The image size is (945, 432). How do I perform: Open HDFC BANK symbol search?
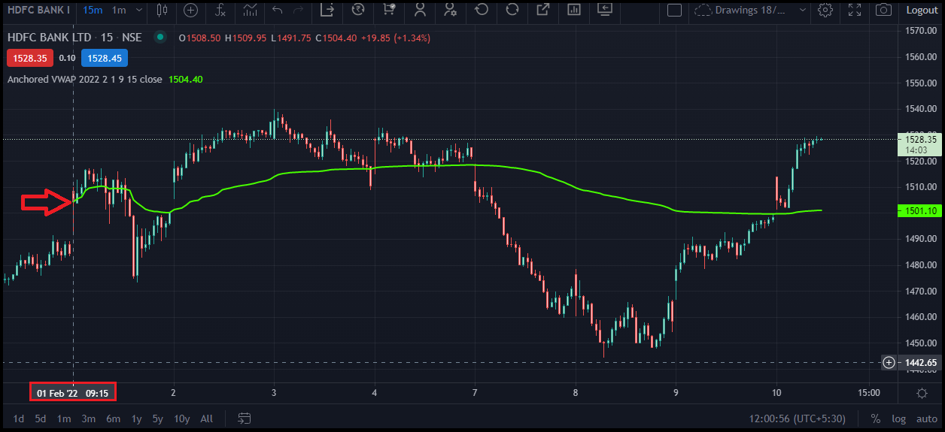tap(38, 10)
